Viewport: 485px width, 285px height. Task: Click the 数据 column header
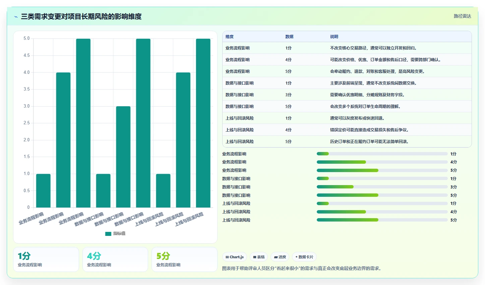289,37
